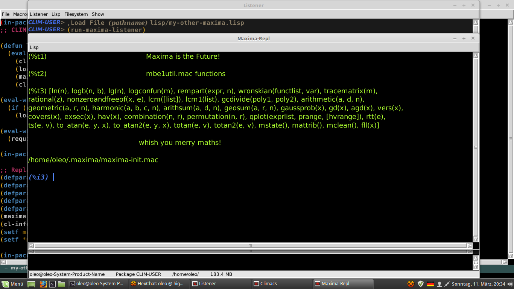Screen dimensions: 514x289
Task: Switch to HexChat taskbar window
Action: point(160,284)
